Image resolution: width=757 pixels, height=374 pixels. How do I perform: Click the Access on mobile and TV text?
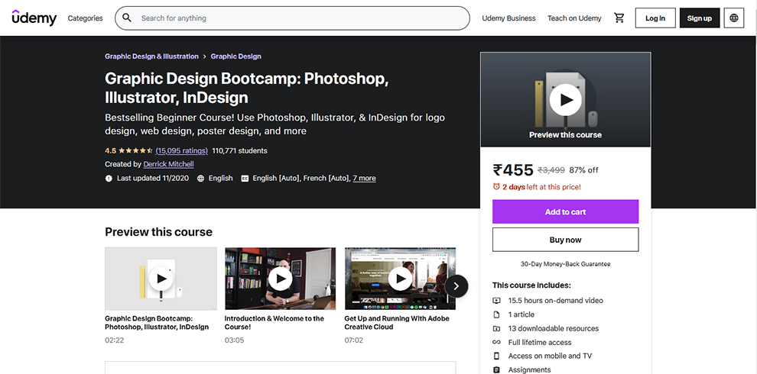pos(550,356)
